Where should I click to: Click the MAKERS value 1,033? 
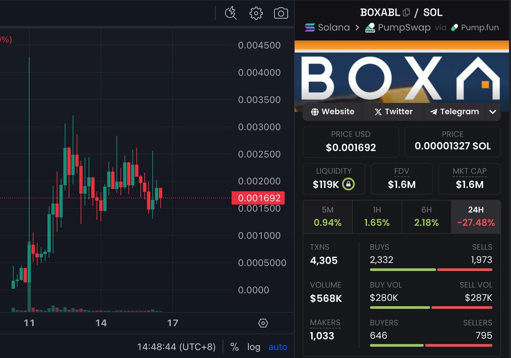click(x=322, y=336)
